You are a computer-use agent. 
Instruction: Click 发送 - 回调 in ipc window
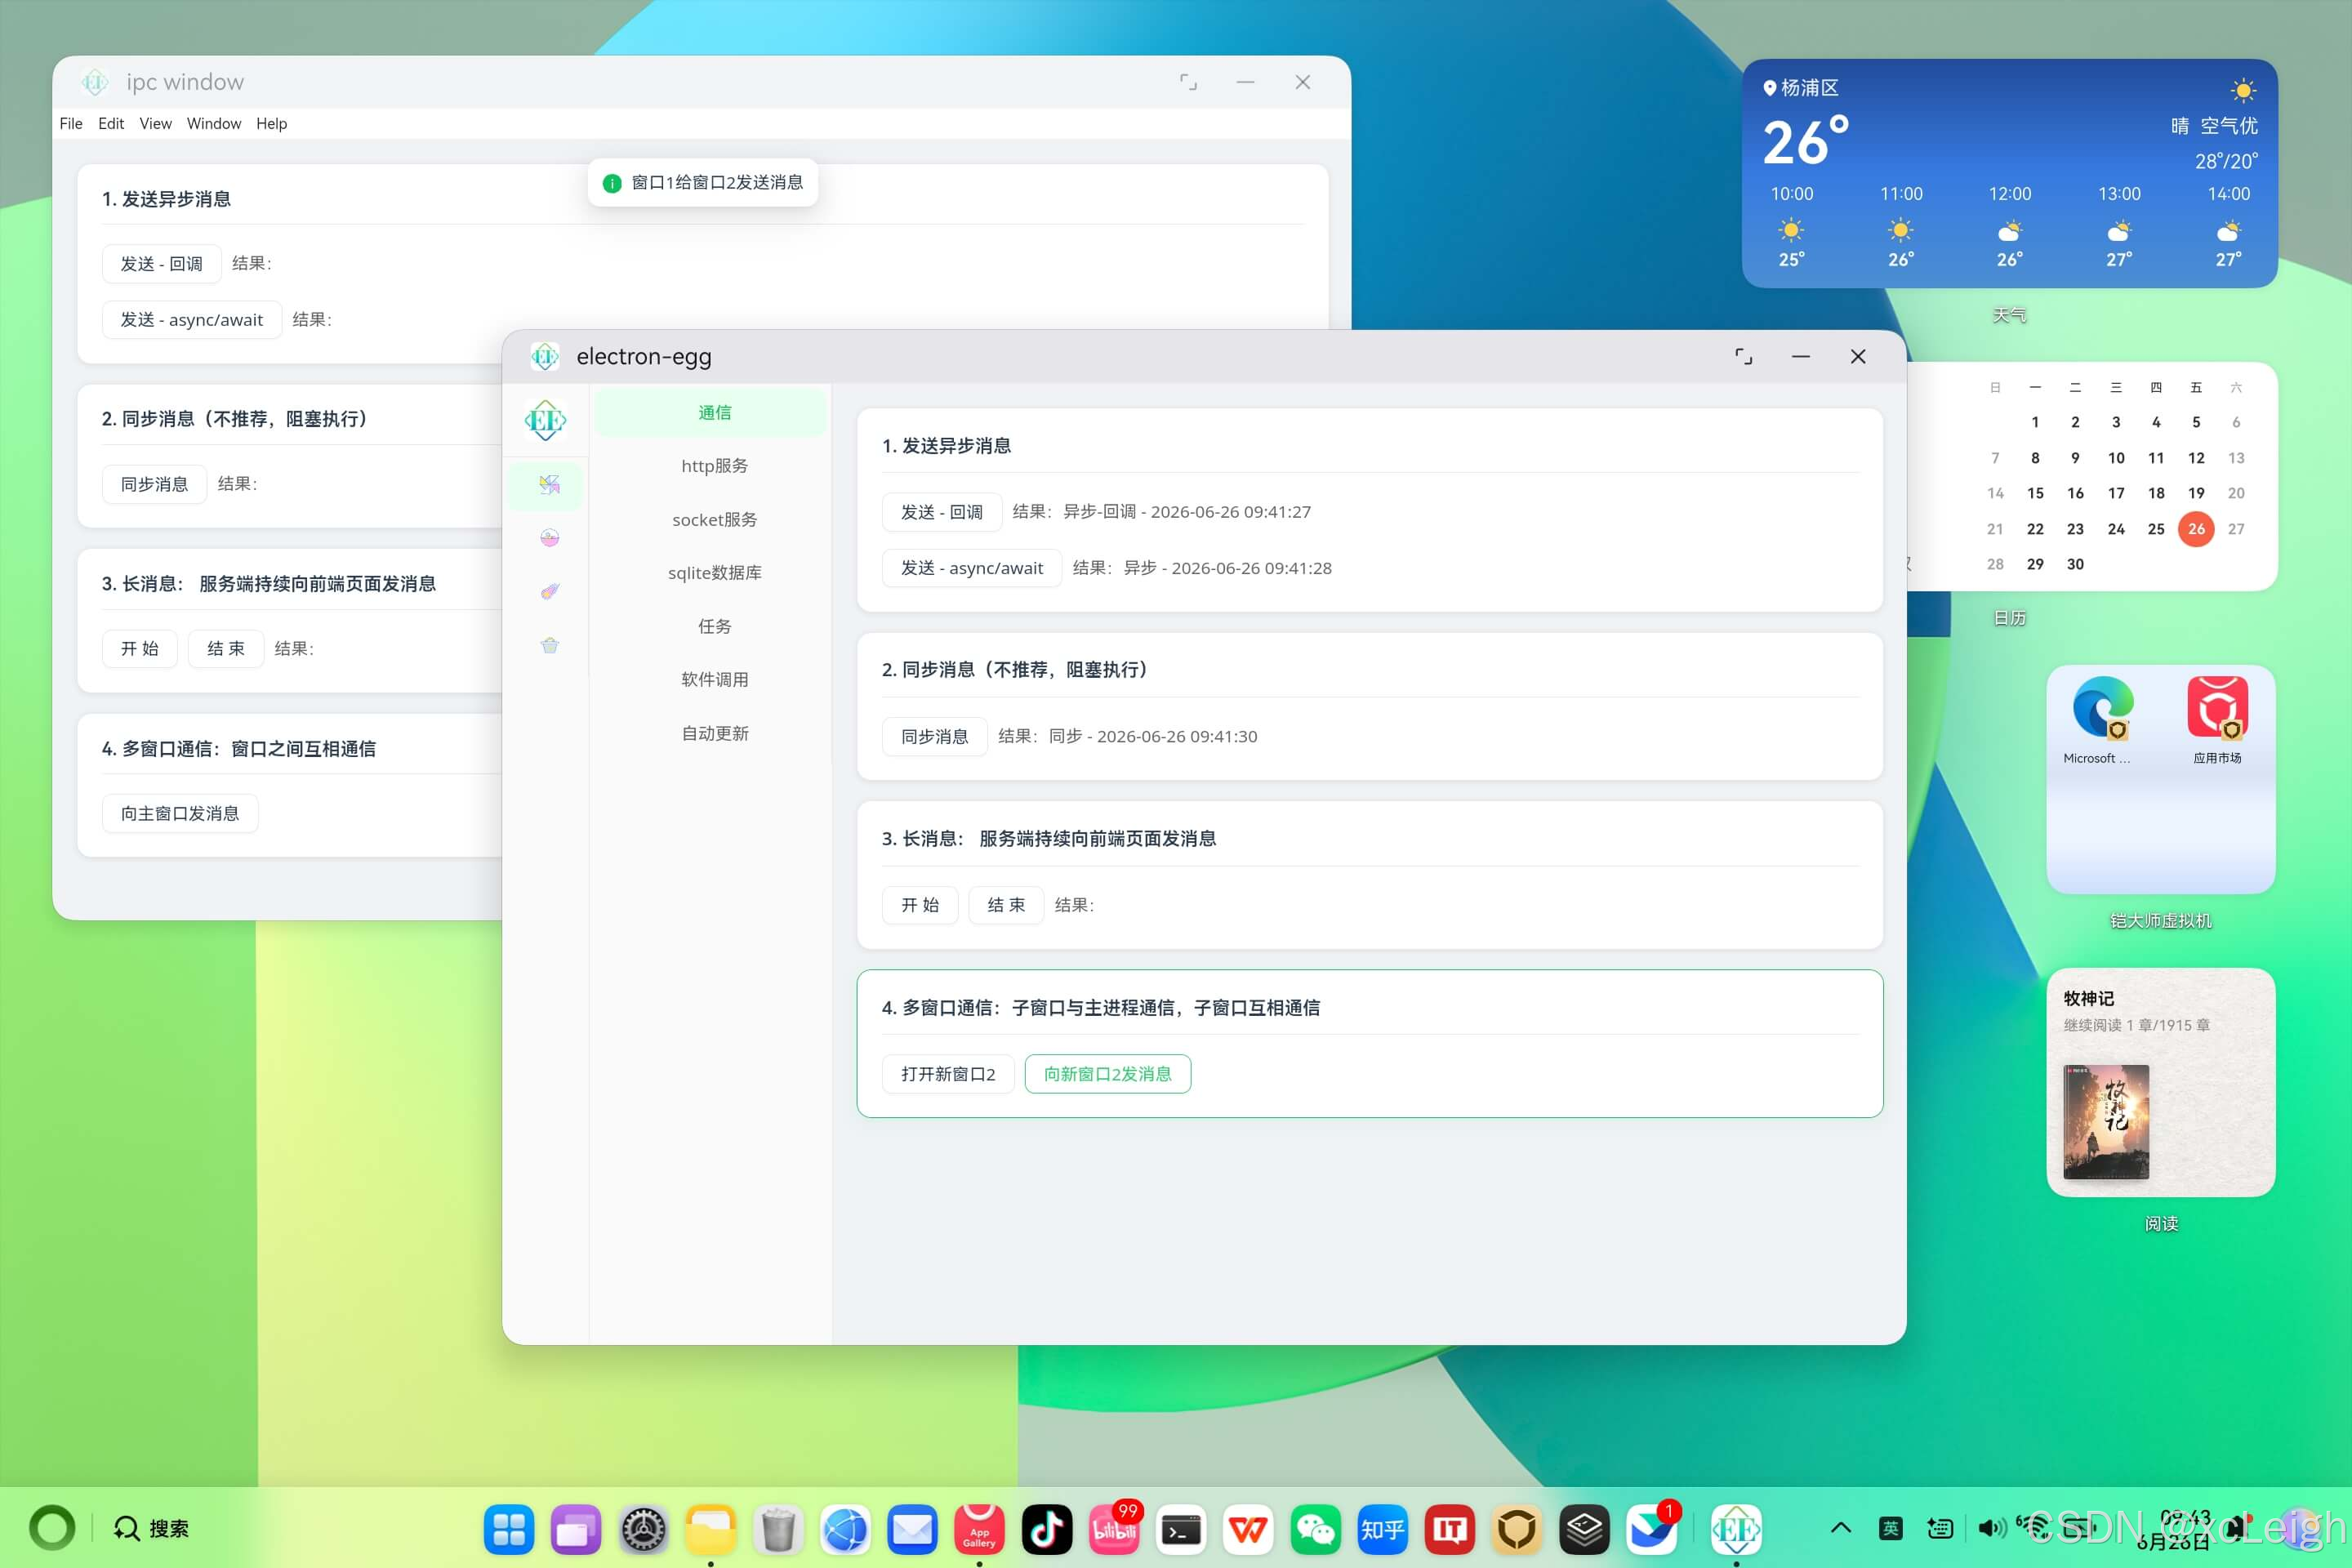(x=161, y=264)
